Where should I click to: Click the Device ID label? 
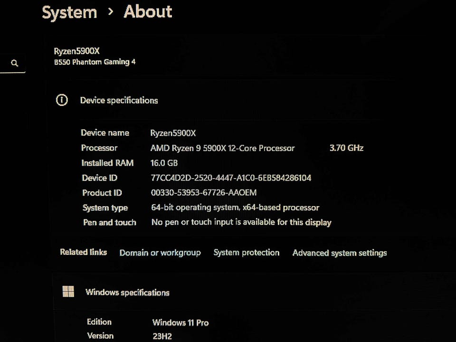point(99,178)
